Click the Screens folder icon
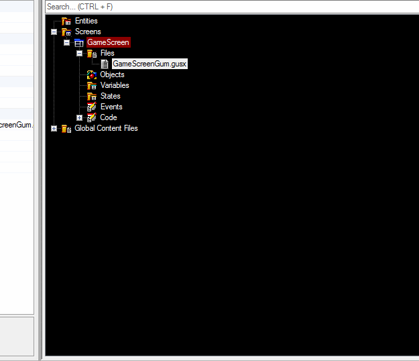 point(66,32)
